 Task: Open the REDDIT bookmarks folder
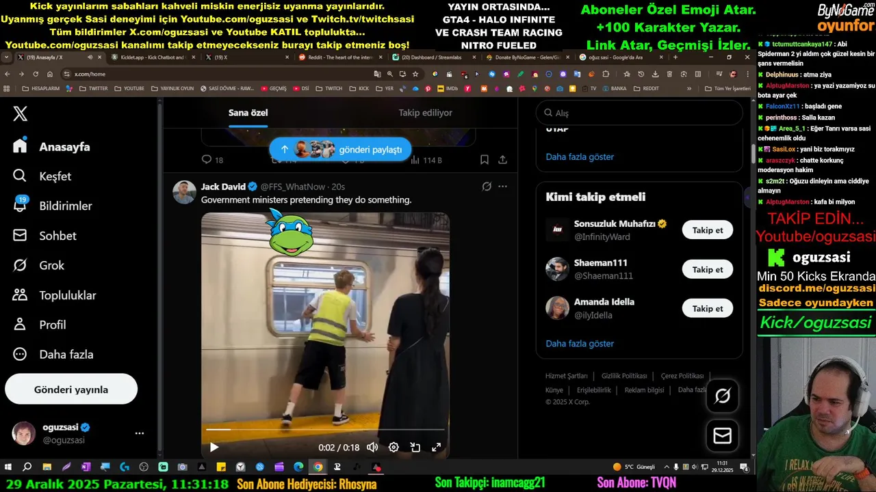tap(646, 88)
